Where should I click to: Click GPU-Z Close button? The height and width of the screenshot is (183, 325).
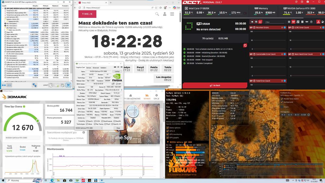pyautogui.click(x=118, y=128)
